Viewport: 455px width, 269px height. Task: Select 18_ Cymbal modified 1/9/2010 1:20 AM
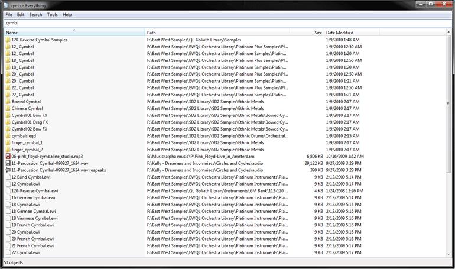coord(22,67)
